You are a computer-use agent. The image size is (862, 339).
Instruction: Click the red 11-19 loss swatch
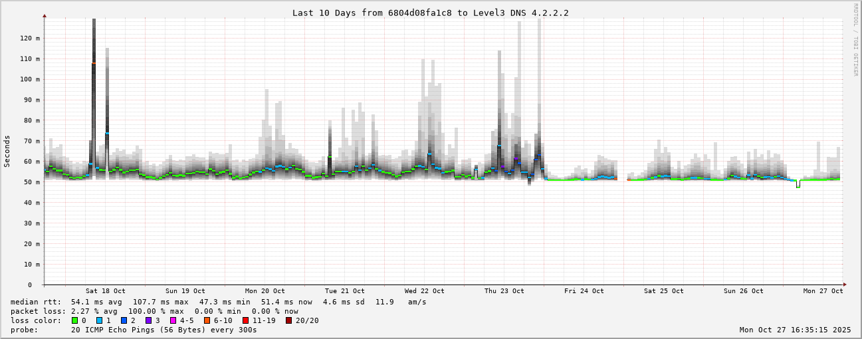(x=245, y=320)
